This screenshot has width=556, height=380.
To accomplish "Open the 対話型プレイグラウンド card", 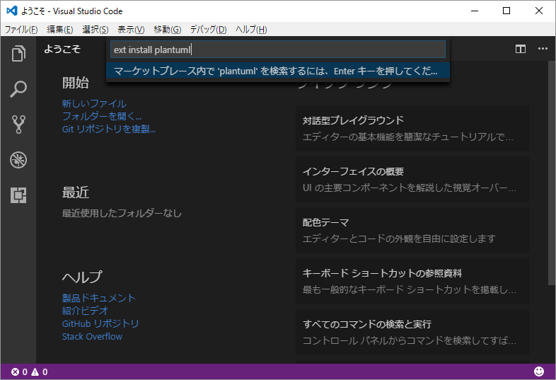I will pyautogui.click(x=412, y=129).
